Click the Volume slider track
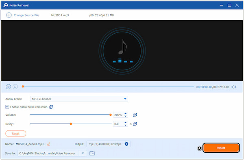The height and width of the screenshot is (160, 244). click(x=71, y=115)
